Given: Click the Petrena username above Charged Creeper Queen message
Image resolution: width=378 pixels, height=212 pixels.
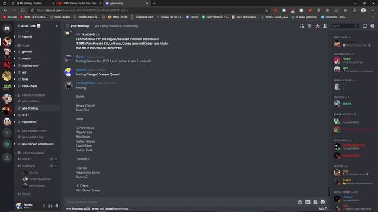Looking at the screenshot, I should (x=81, y=69).
